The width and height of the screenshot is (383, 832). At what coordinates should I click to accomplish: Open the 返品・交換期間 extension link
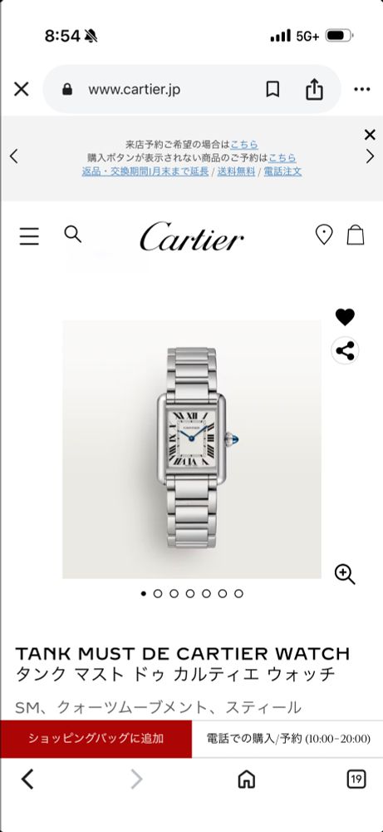145,171
